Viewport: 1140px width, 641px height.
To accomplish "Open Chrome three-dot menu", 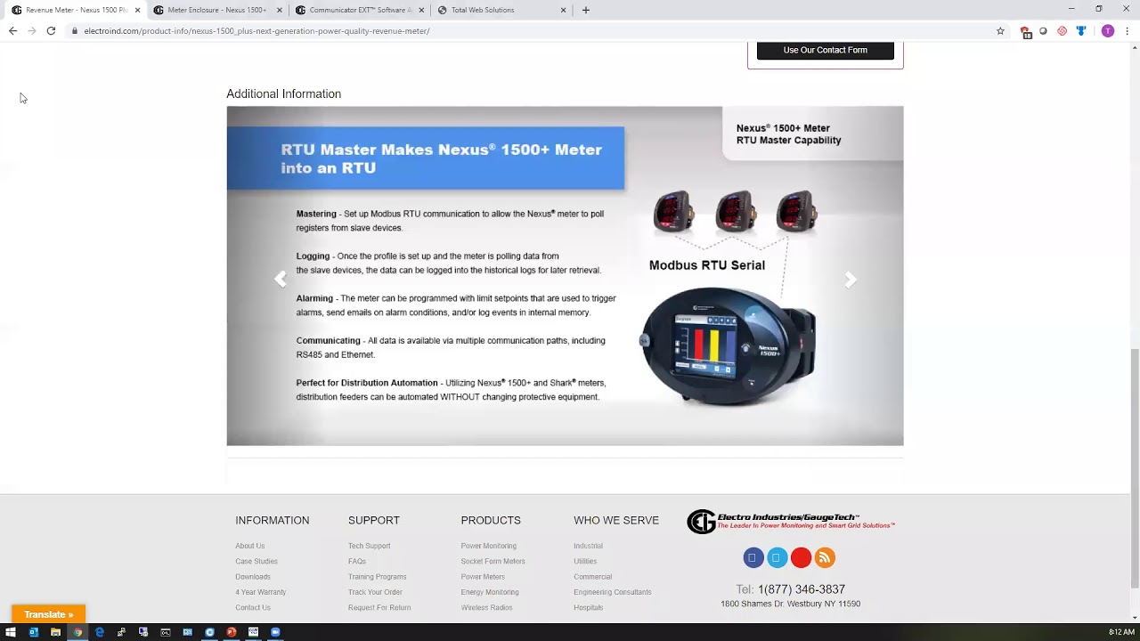I will point(1127,30).
